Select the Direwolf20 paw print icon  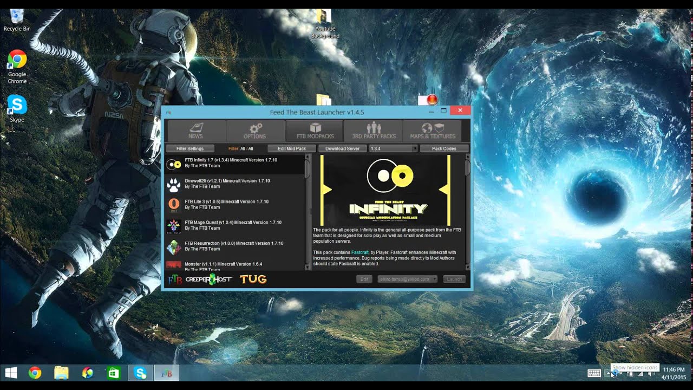(x=174, y=184)
